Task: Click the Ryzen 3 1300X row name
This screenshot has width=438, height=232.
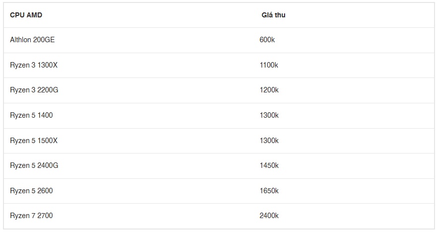Action: click(x=34, y=65)
